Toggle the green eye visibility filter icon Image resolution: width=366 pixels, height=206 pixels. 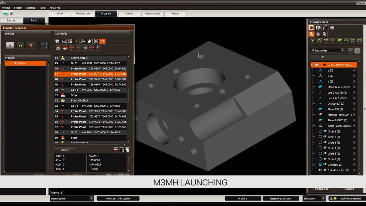[x=323, y=57]
